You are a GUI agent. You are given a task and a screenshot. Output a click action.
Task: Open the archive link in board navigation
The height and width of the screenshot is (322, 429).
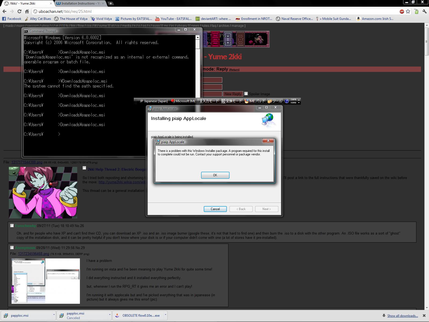[224, 26]
